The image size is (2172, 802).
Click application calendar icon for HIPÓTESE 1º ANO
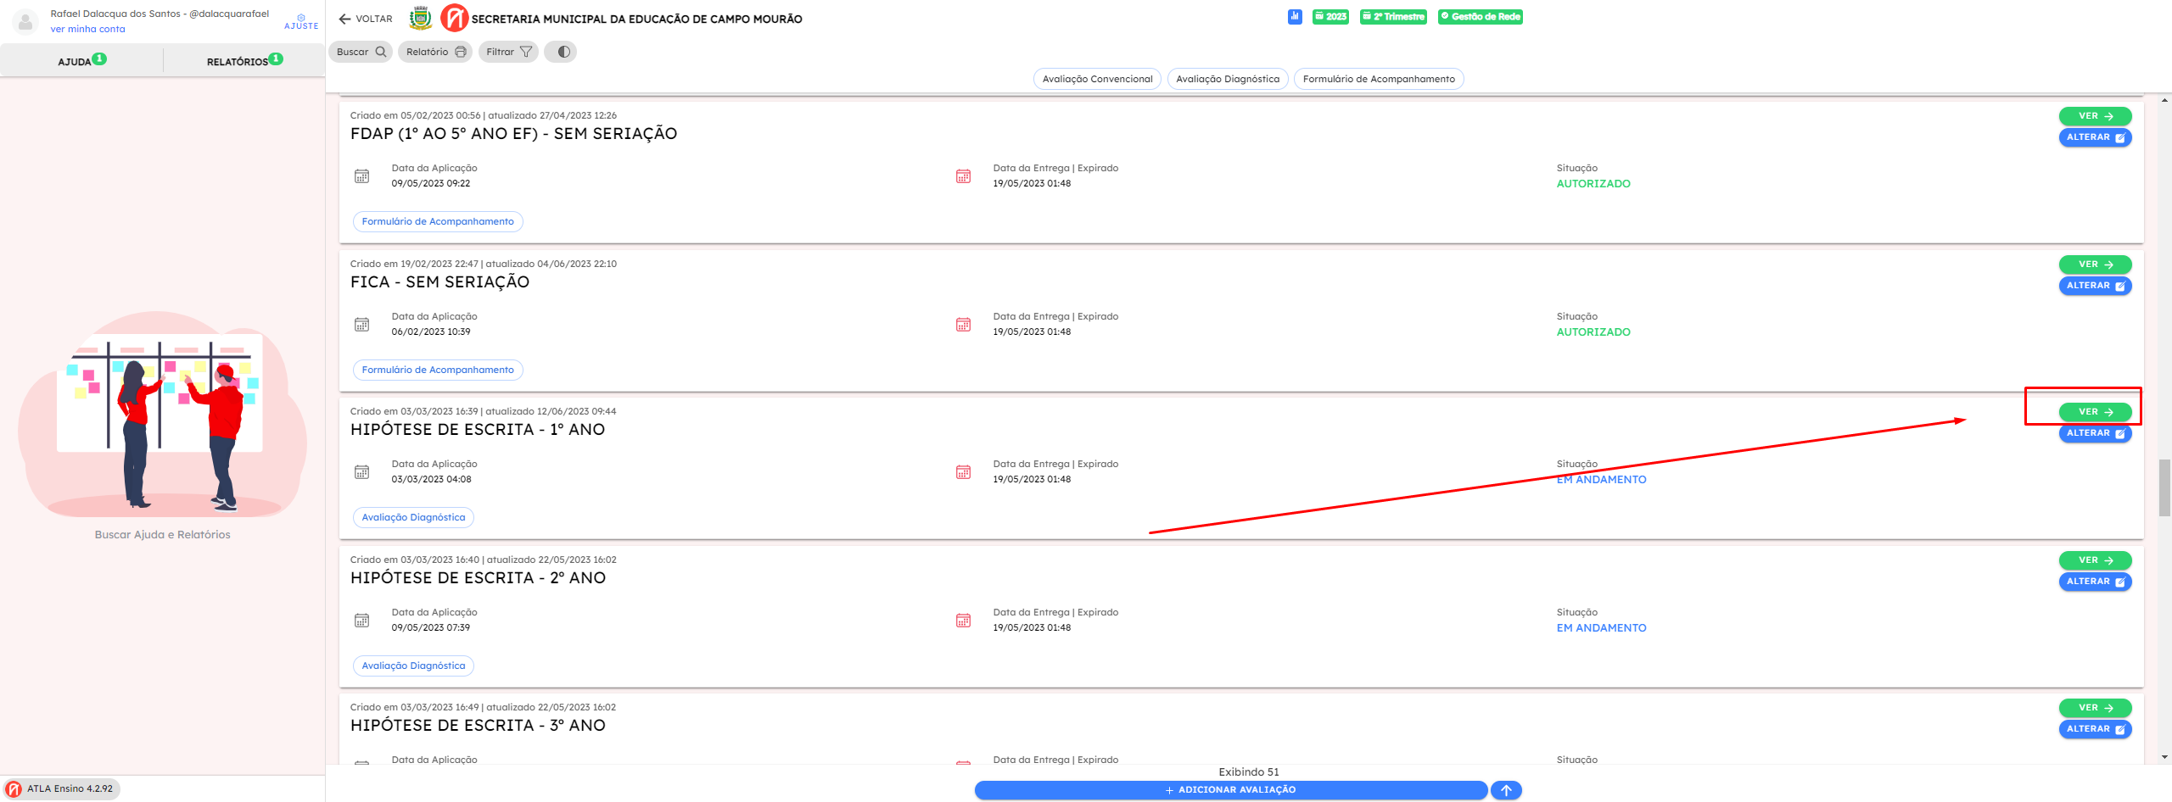[361, 472]
